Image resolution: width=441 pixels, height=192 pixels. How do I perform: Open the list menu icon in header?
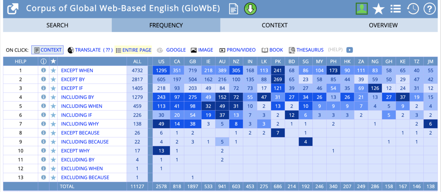point(395,8)
